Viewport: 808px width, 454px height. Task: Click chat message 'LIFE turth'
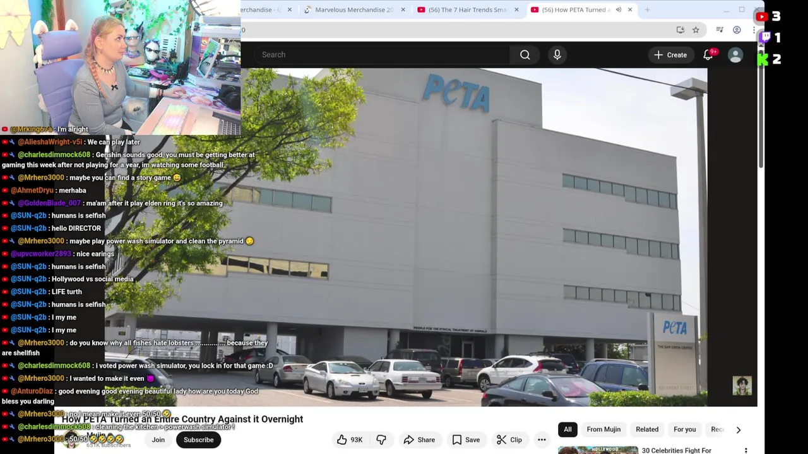point(66,292)
